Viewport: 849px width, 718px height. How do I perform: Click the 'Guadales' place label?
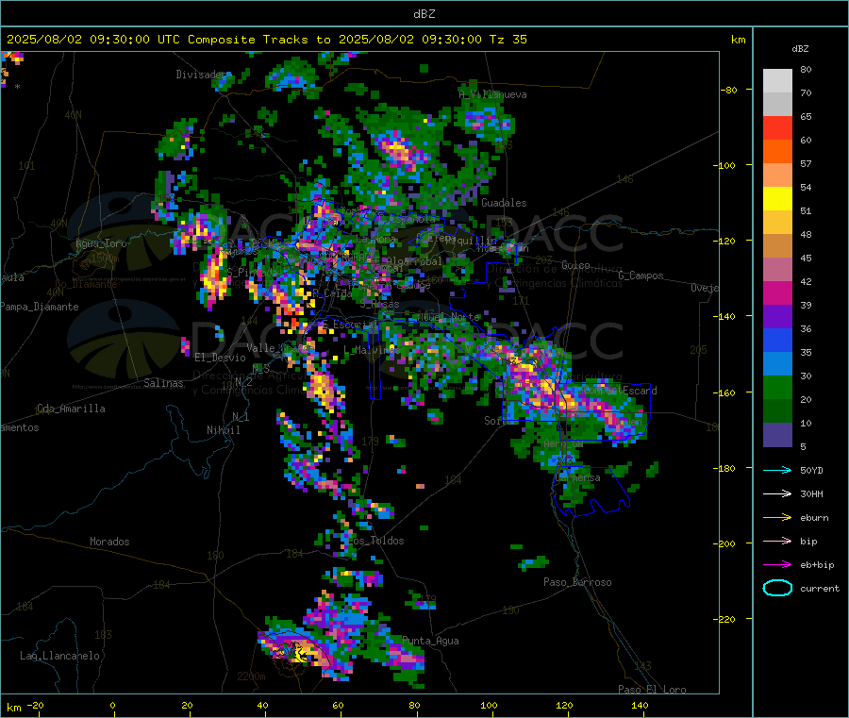click(504, 203)
